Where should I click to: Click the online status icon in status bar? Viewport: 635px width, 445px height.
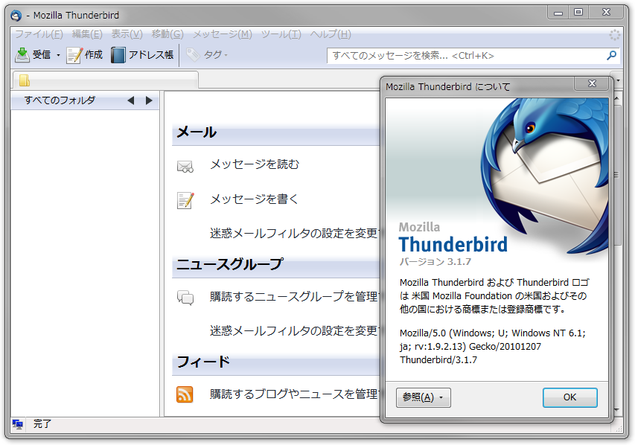click(17, 424)
